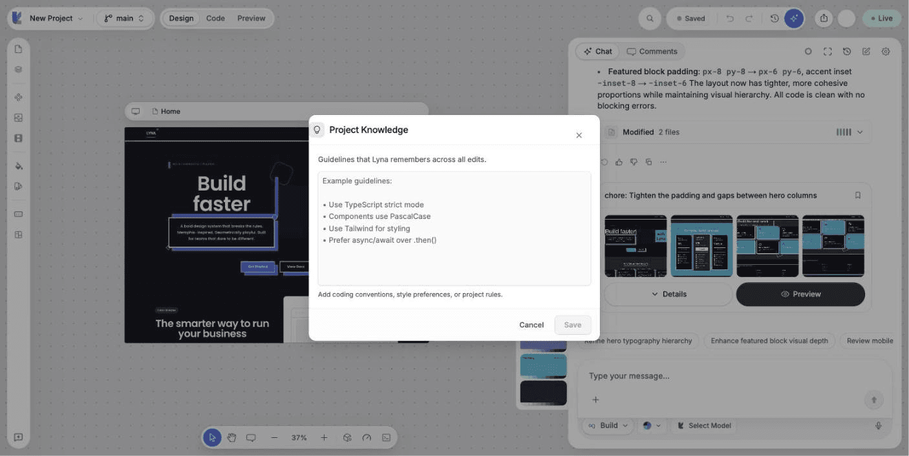
Task: Open the terminal console icon in the bottom toolbar
Action: [x=386, y=437]
